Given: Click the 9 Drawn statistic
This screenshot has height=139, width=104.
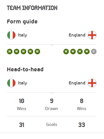Looking at the screenshot, I should 52,104.
